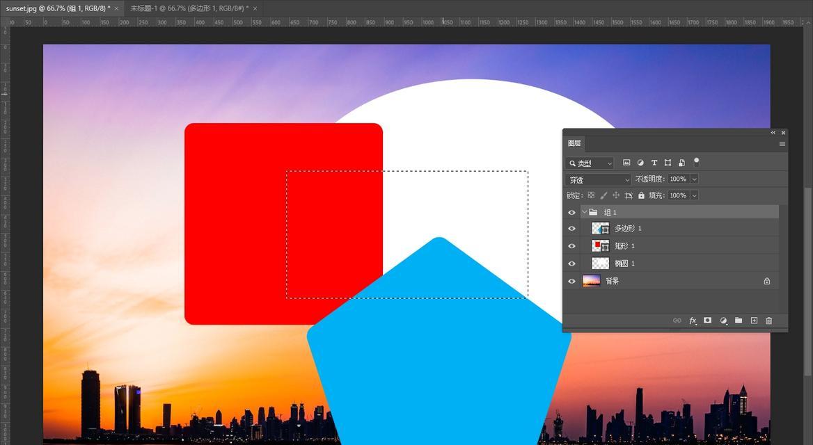Filter layers by smart object icon
Image resolution: width=813 pixels, height=445 pixels.
point(682,163)
